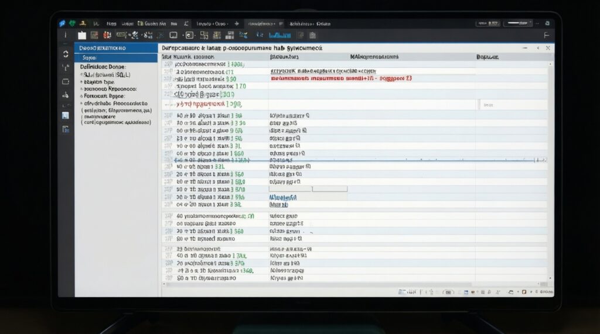
Task: Click the rectangle icon in the left sidebar
Action: click(66, 81)
